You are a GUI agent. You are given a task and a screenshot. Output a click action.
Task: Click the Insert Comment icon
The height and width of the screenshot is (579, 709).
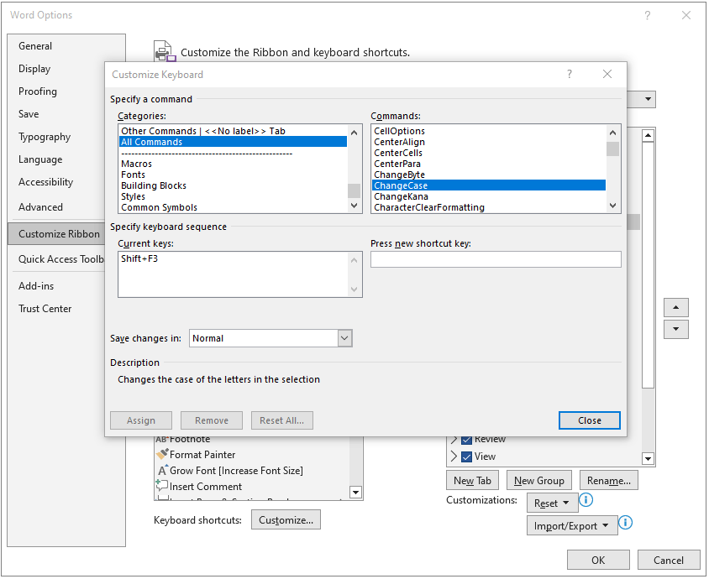click(161, 486)
